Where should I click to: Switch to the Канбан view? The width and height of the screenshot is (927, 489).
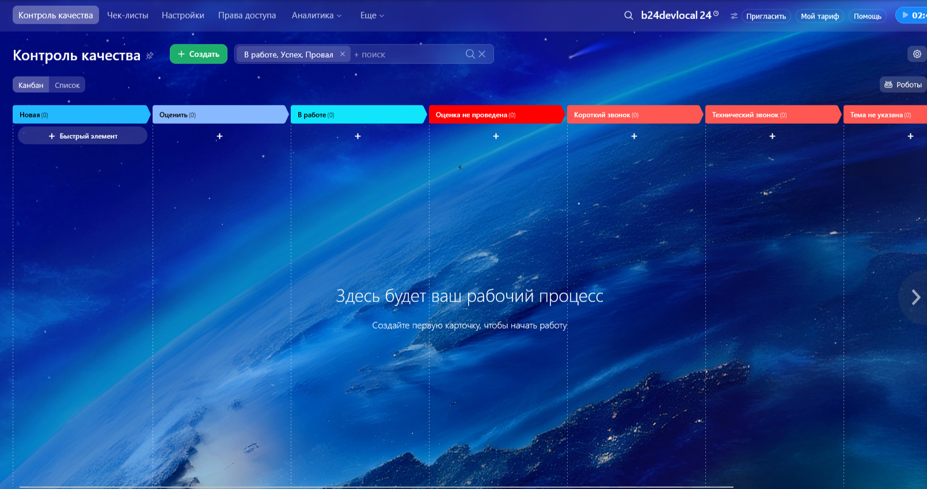click(x=31, y=85)
